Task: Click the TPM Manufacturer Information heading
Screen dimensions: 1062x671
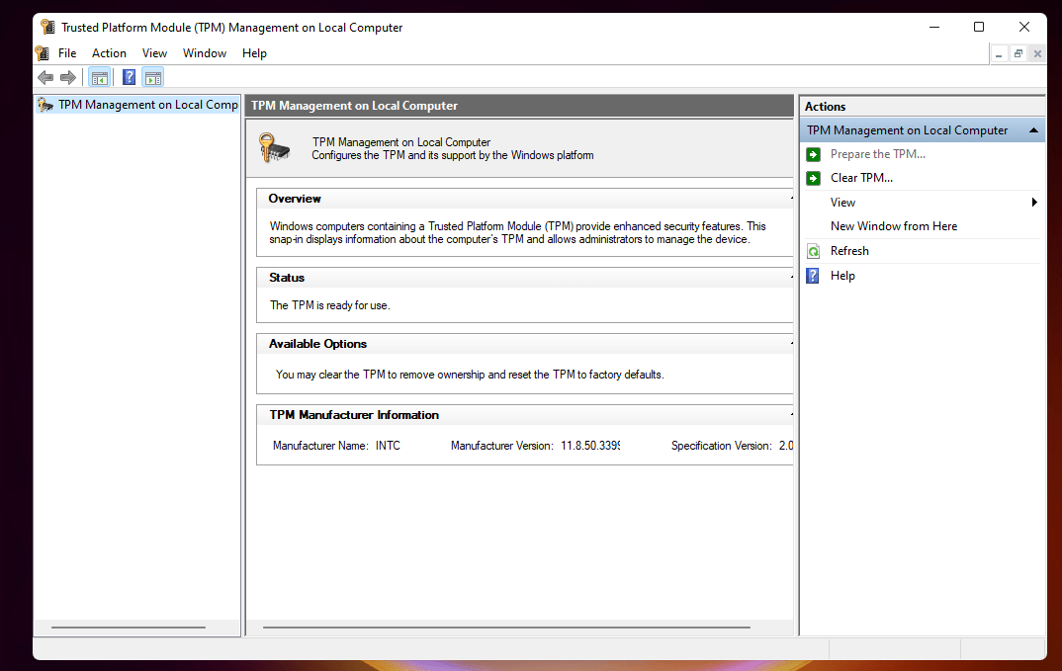Action: point(354,415)
